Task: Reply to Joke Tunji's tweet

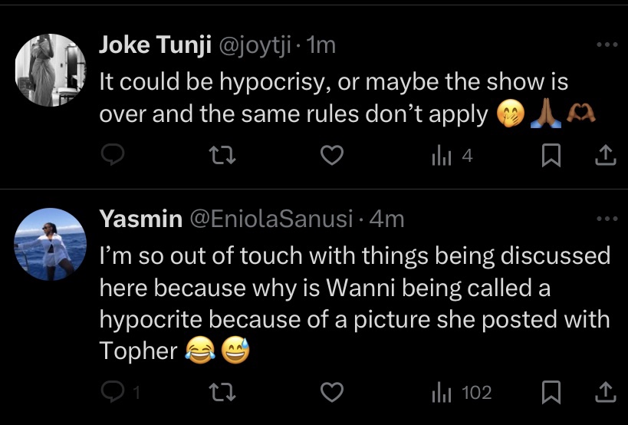Action: pyautogui.click(x=113, y=156)
